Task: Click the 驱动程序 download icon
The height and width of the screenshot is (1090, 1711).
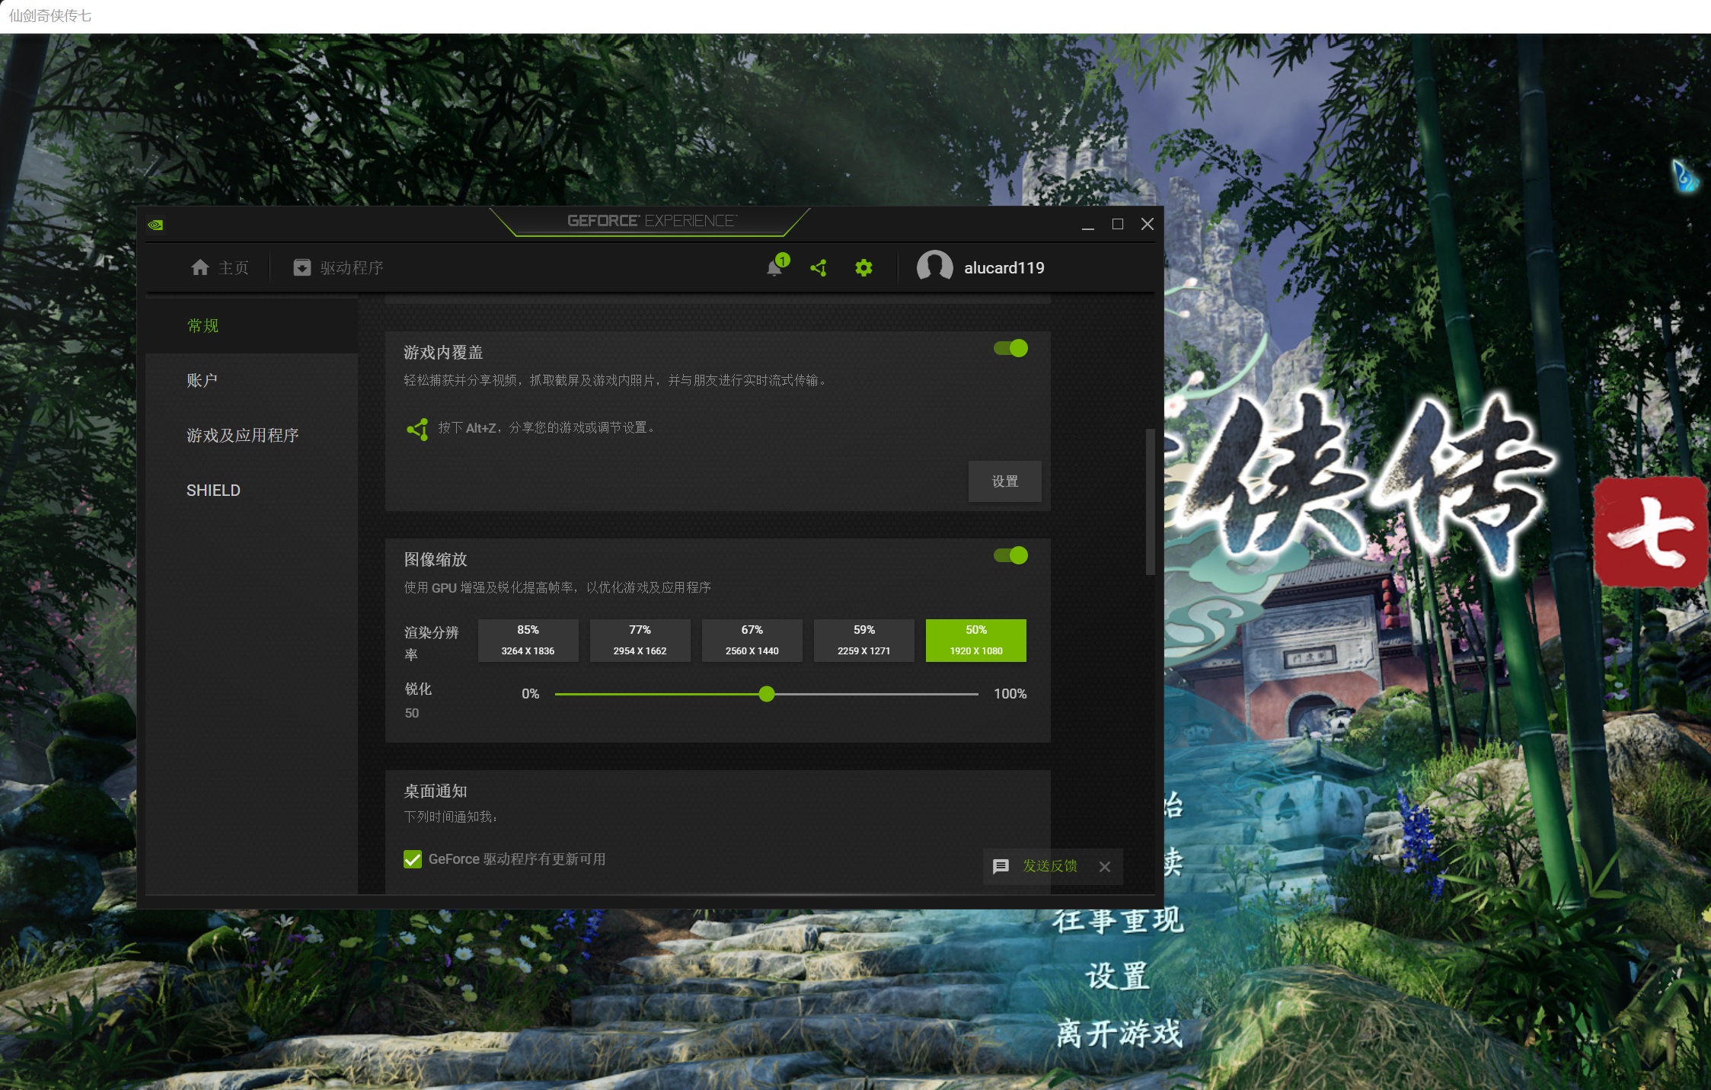Action: click(302, 268)
